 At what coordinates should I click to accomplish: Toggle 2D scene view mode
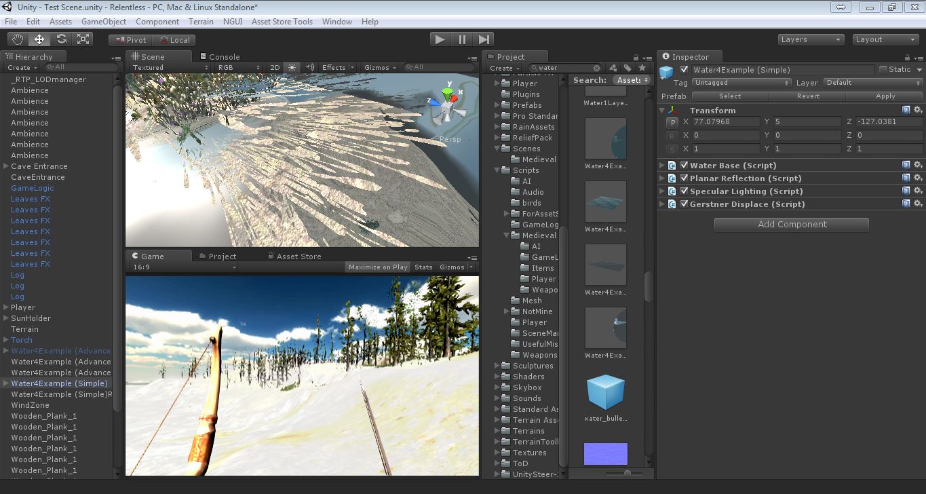pyautogui.click(x=275, y=67)
